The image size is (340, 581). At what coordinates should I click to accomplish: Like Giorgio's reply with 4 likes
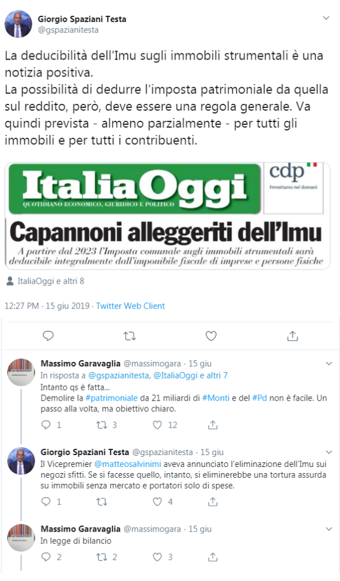(x=158, y=502)
